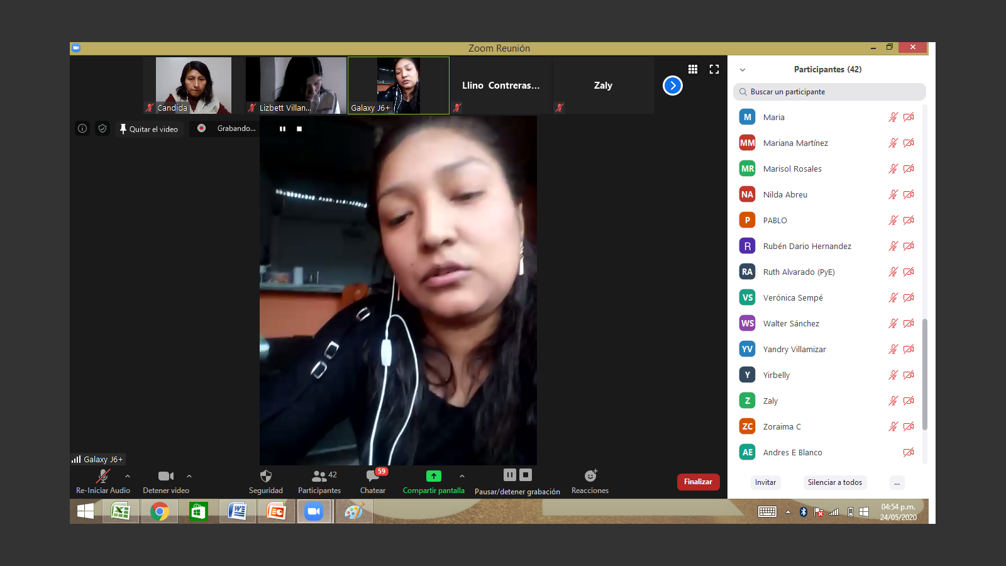The image size is (1006, 566).
Task: Pause recording from bottom toolbar
Action: click(510, 475)
